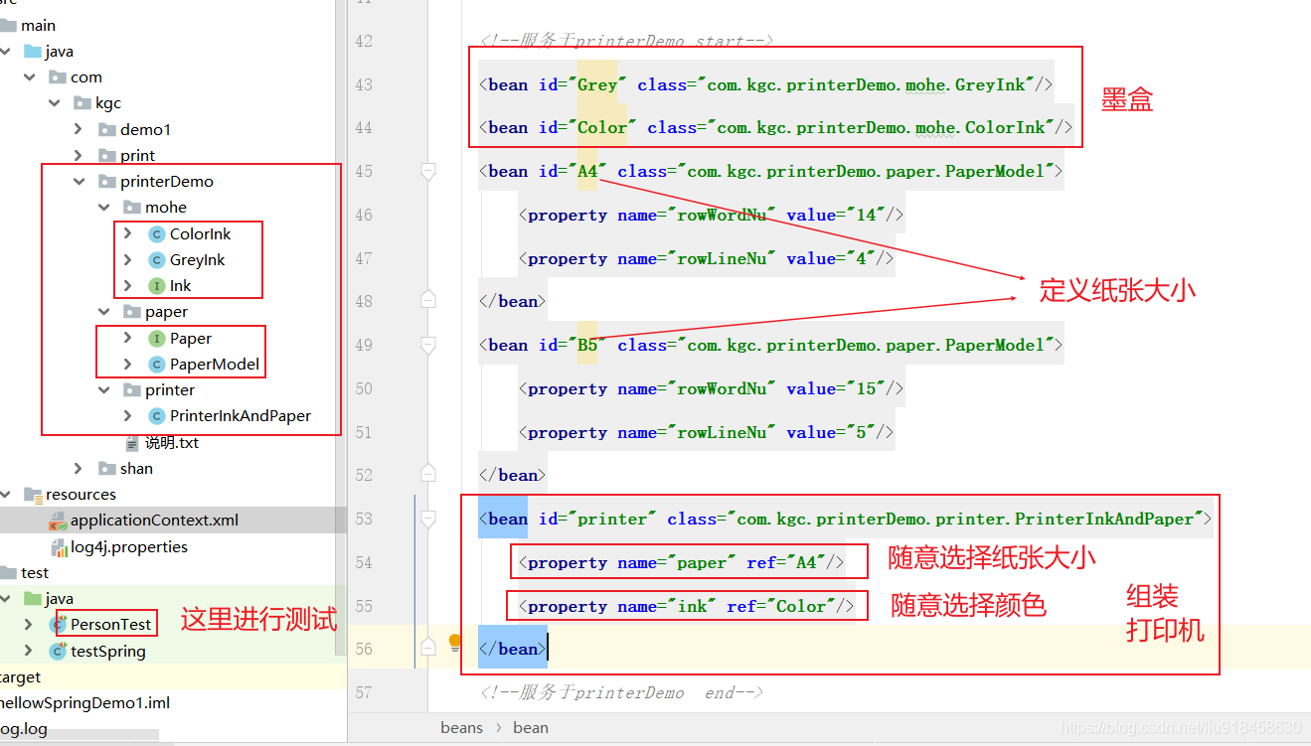Click the ColorInk class icon
The image size is (1311, 746).
(156, 234)
